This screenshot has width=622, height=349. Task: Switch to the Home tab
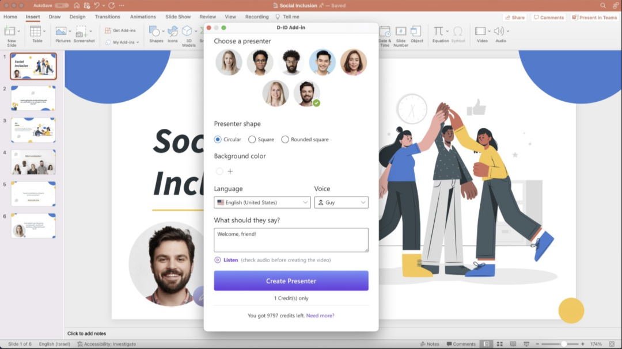[10, 17]
